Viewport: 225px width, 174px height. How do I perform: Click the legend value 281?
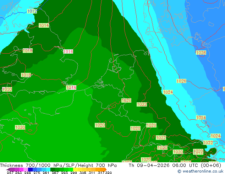click(46, 173)
